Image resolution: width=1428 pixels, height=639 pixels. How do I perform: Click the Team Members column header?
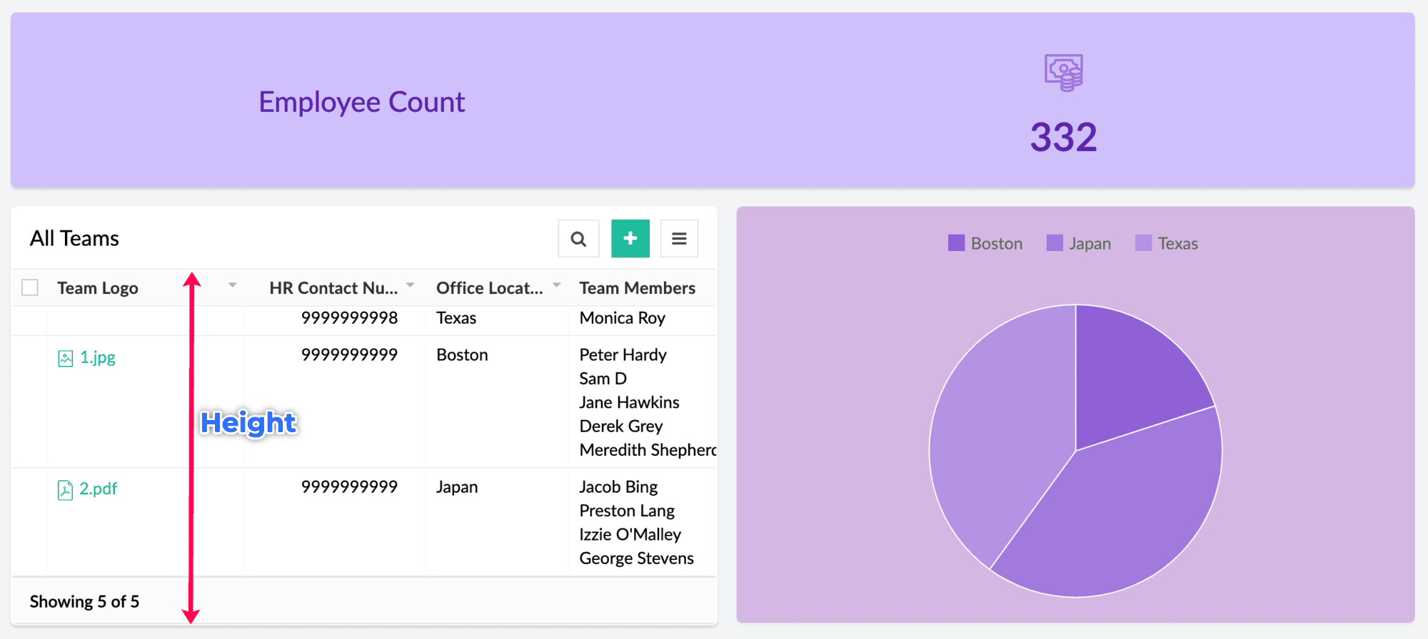click(637, 288)
